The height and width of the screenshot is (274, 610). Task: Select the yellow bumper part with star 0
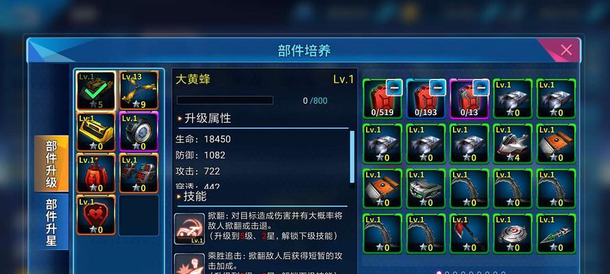(96, 132)
